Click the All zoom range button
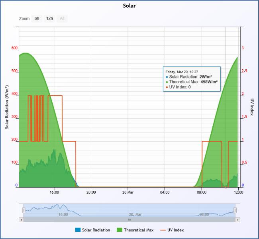This screenshot has height=239, width=259. (x=62, y=18)
